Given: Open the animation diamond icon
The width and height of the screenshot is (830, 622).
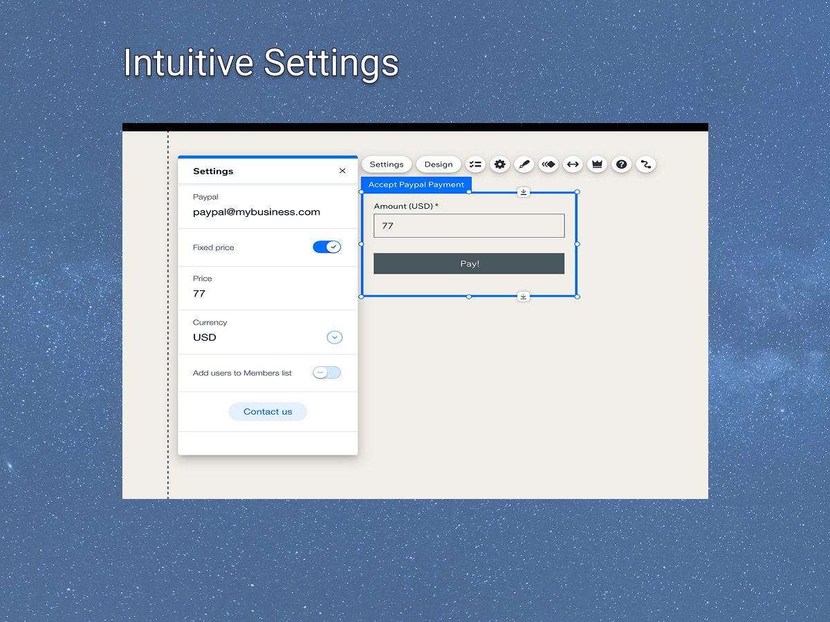Looking at the screenshot, I should [x=548, y=164].
